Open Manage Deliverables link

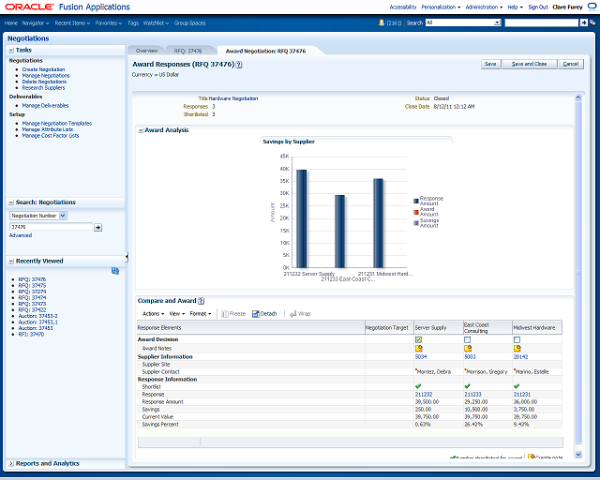coord(45,106)
